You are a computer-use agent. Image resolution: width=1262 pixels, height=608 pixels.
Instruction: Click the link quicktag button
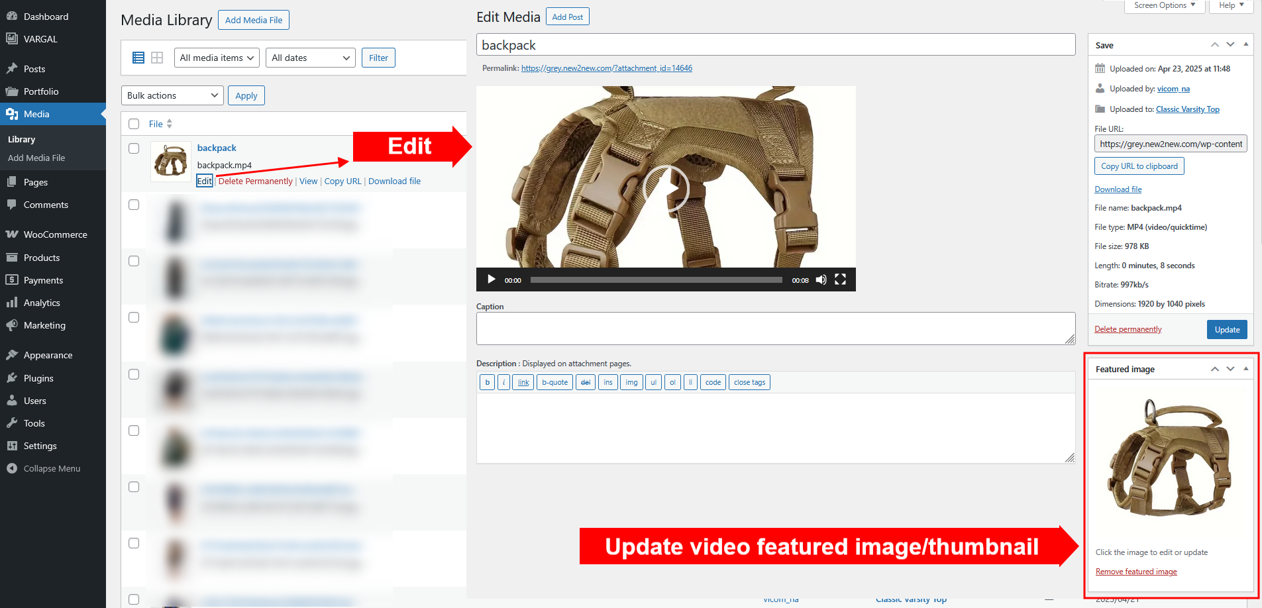pyautogui.click(x=523, y=382)
